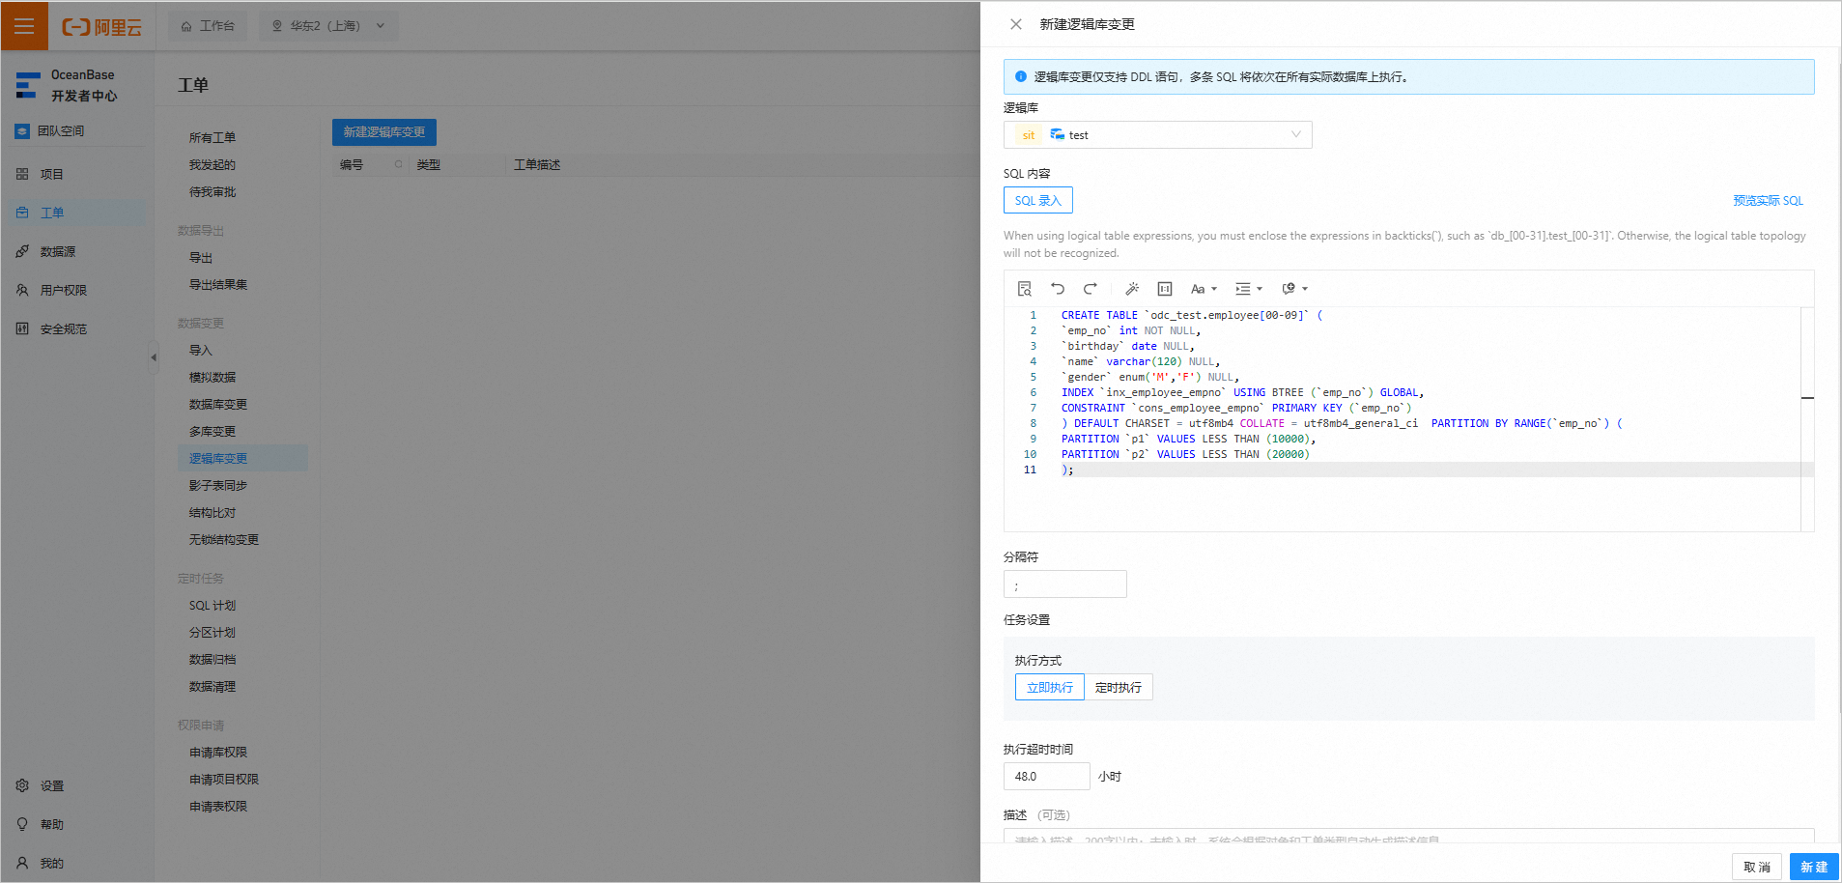Select 导入 under 数据变更
Image resolution: width=1842 pixels, height=883 pixels.
(201, 351)
